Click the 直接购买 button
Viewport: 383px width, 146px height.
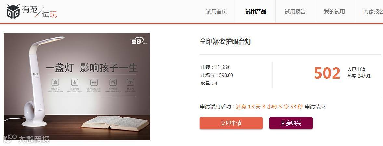click(x=291, y=123)
